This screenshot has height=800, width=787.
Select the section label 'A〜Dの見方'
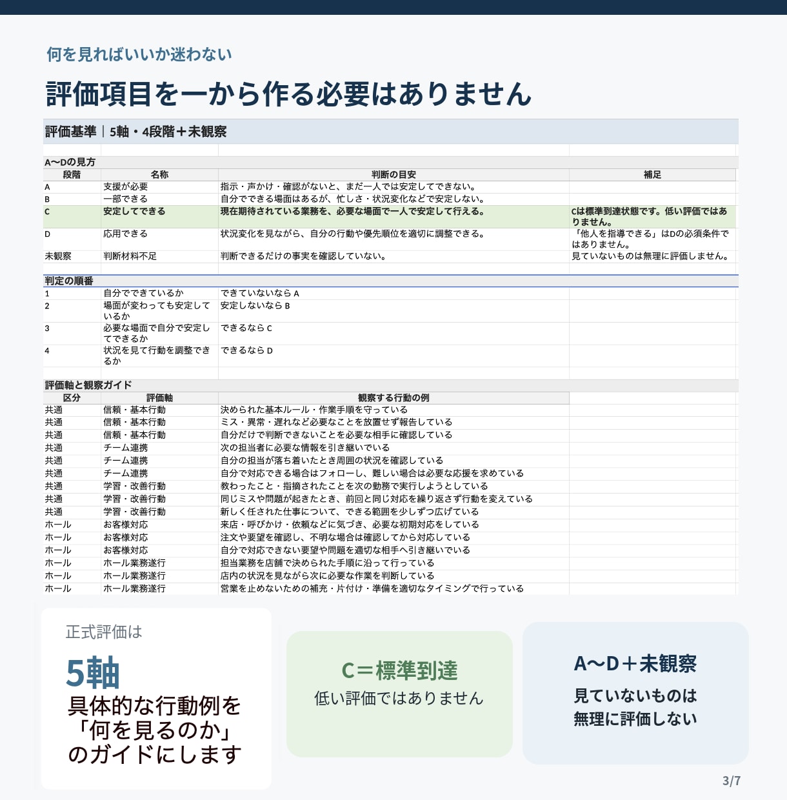pyautogui.click(x=70, y=163)
